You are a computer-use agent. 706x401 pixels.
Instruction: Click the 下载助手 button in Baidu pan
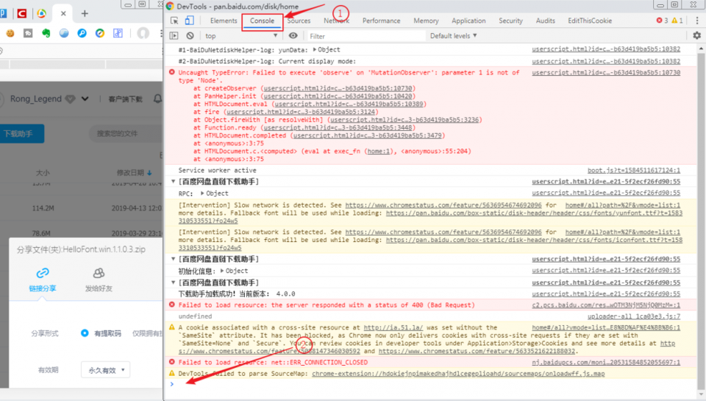(21, 133)
